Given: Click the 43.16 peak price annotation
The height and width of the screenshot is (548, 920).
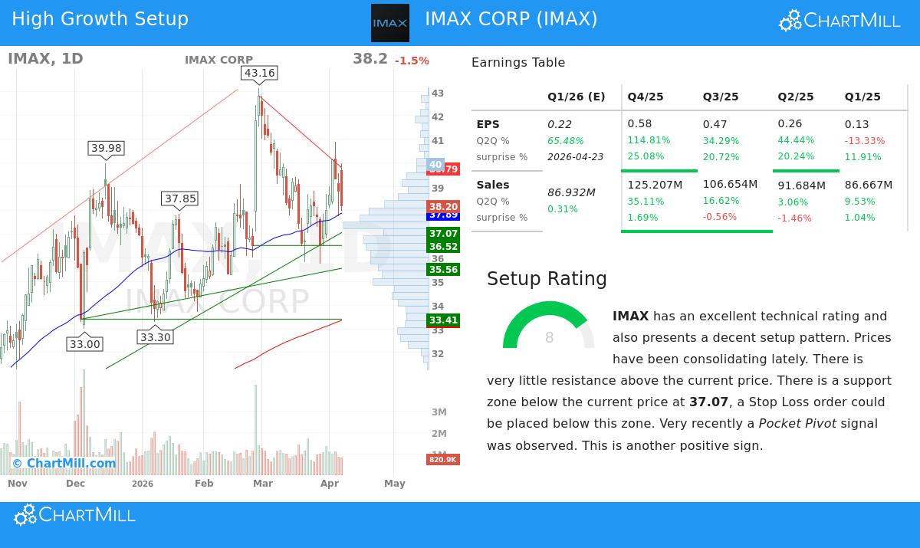Looking at the screenshot, I should pos(259,74).
